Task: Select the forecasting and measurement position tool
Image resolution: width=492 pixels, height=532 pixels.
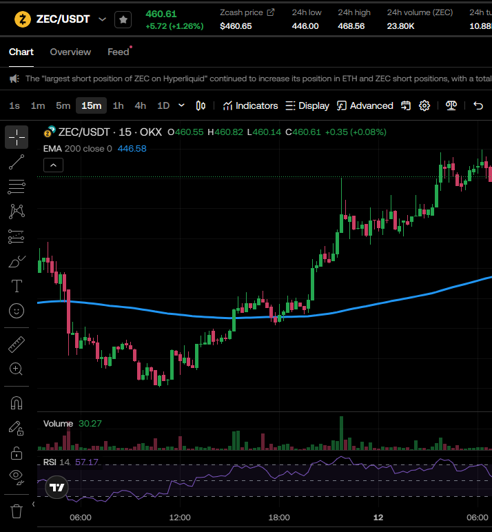Action: 17,236
